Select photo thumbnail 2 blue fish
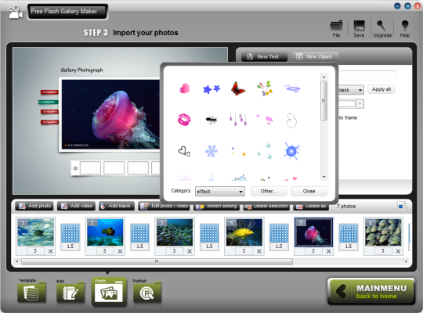 pos(105,232)
